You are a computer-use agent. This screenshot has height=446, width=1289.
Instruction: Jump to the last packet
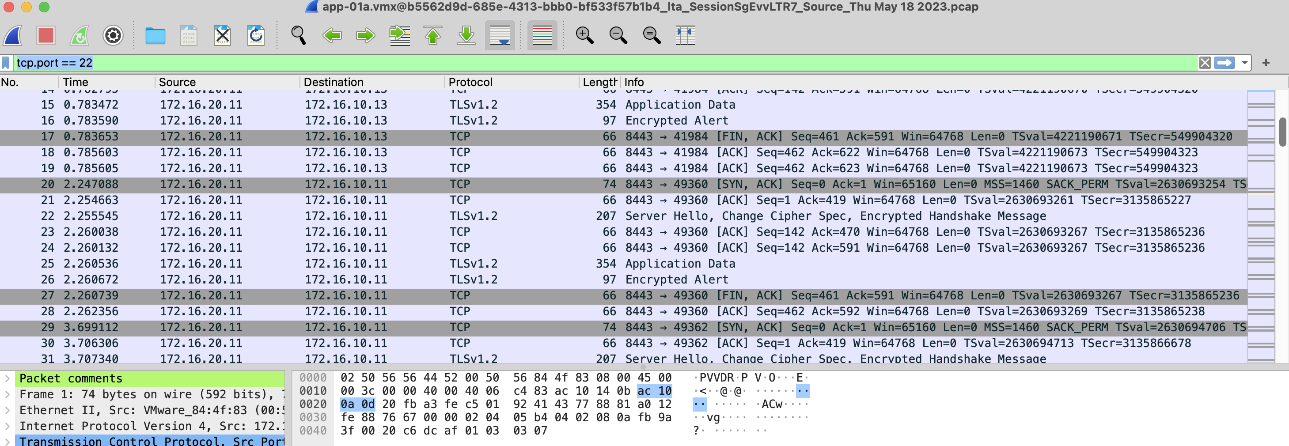tap(466, 35)
